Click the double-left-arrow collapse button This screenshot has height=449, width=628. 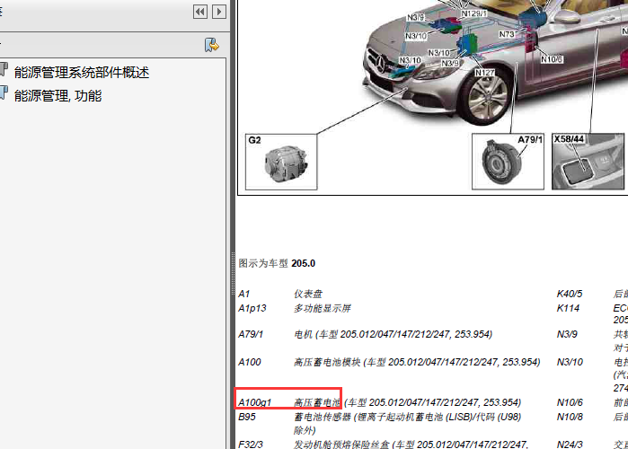point(199,12)
